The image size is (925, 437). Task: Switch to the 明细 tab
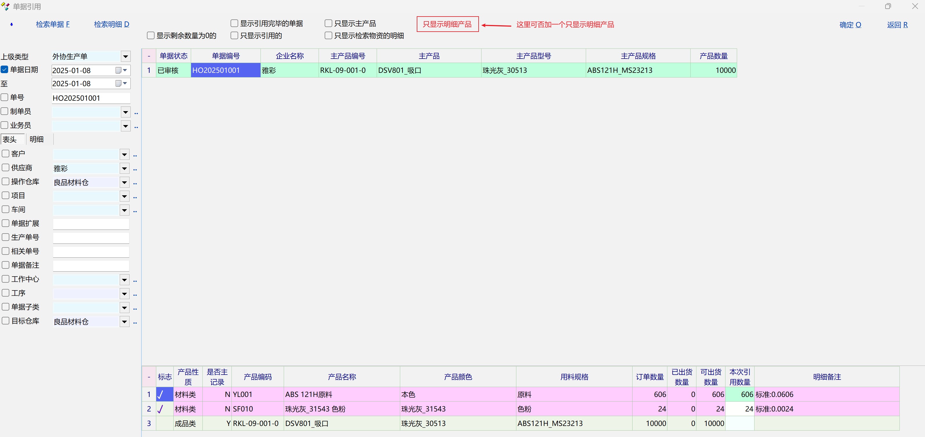37,139
